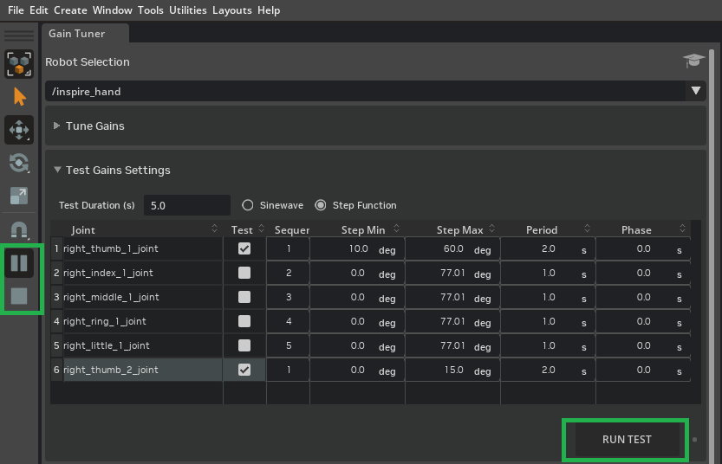Enable Test for right_index_1_joint
The image size is (722, 464).
244,273
